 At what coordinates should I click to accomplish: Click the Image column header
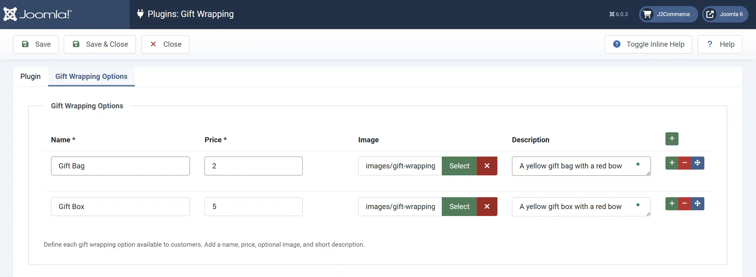coord(368,140)
